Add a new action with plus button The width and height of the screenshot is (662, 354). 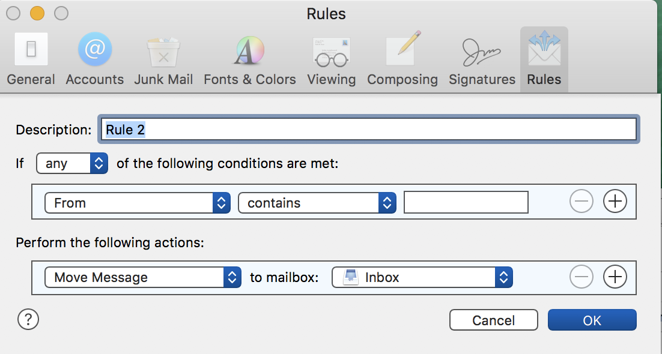pos(615,277)
